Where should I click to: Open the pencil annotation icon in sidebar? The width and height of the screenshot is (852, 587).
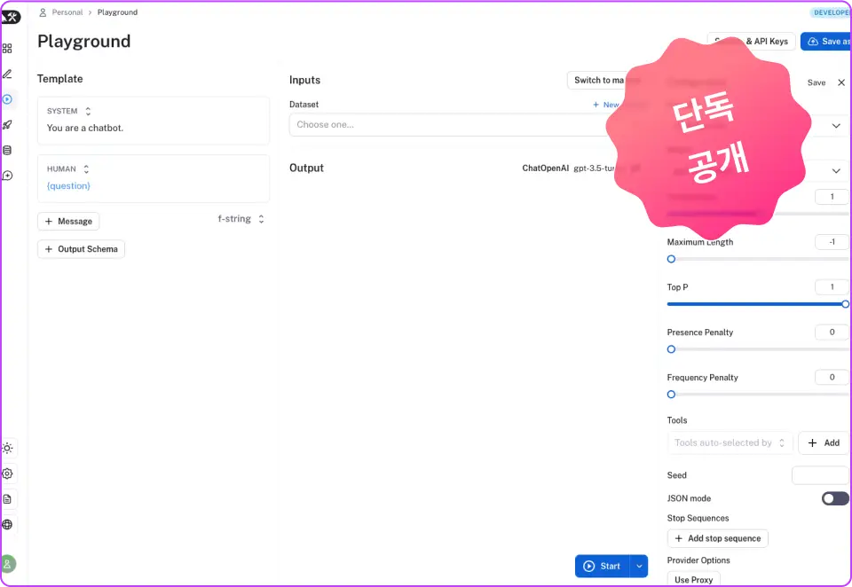7,74
